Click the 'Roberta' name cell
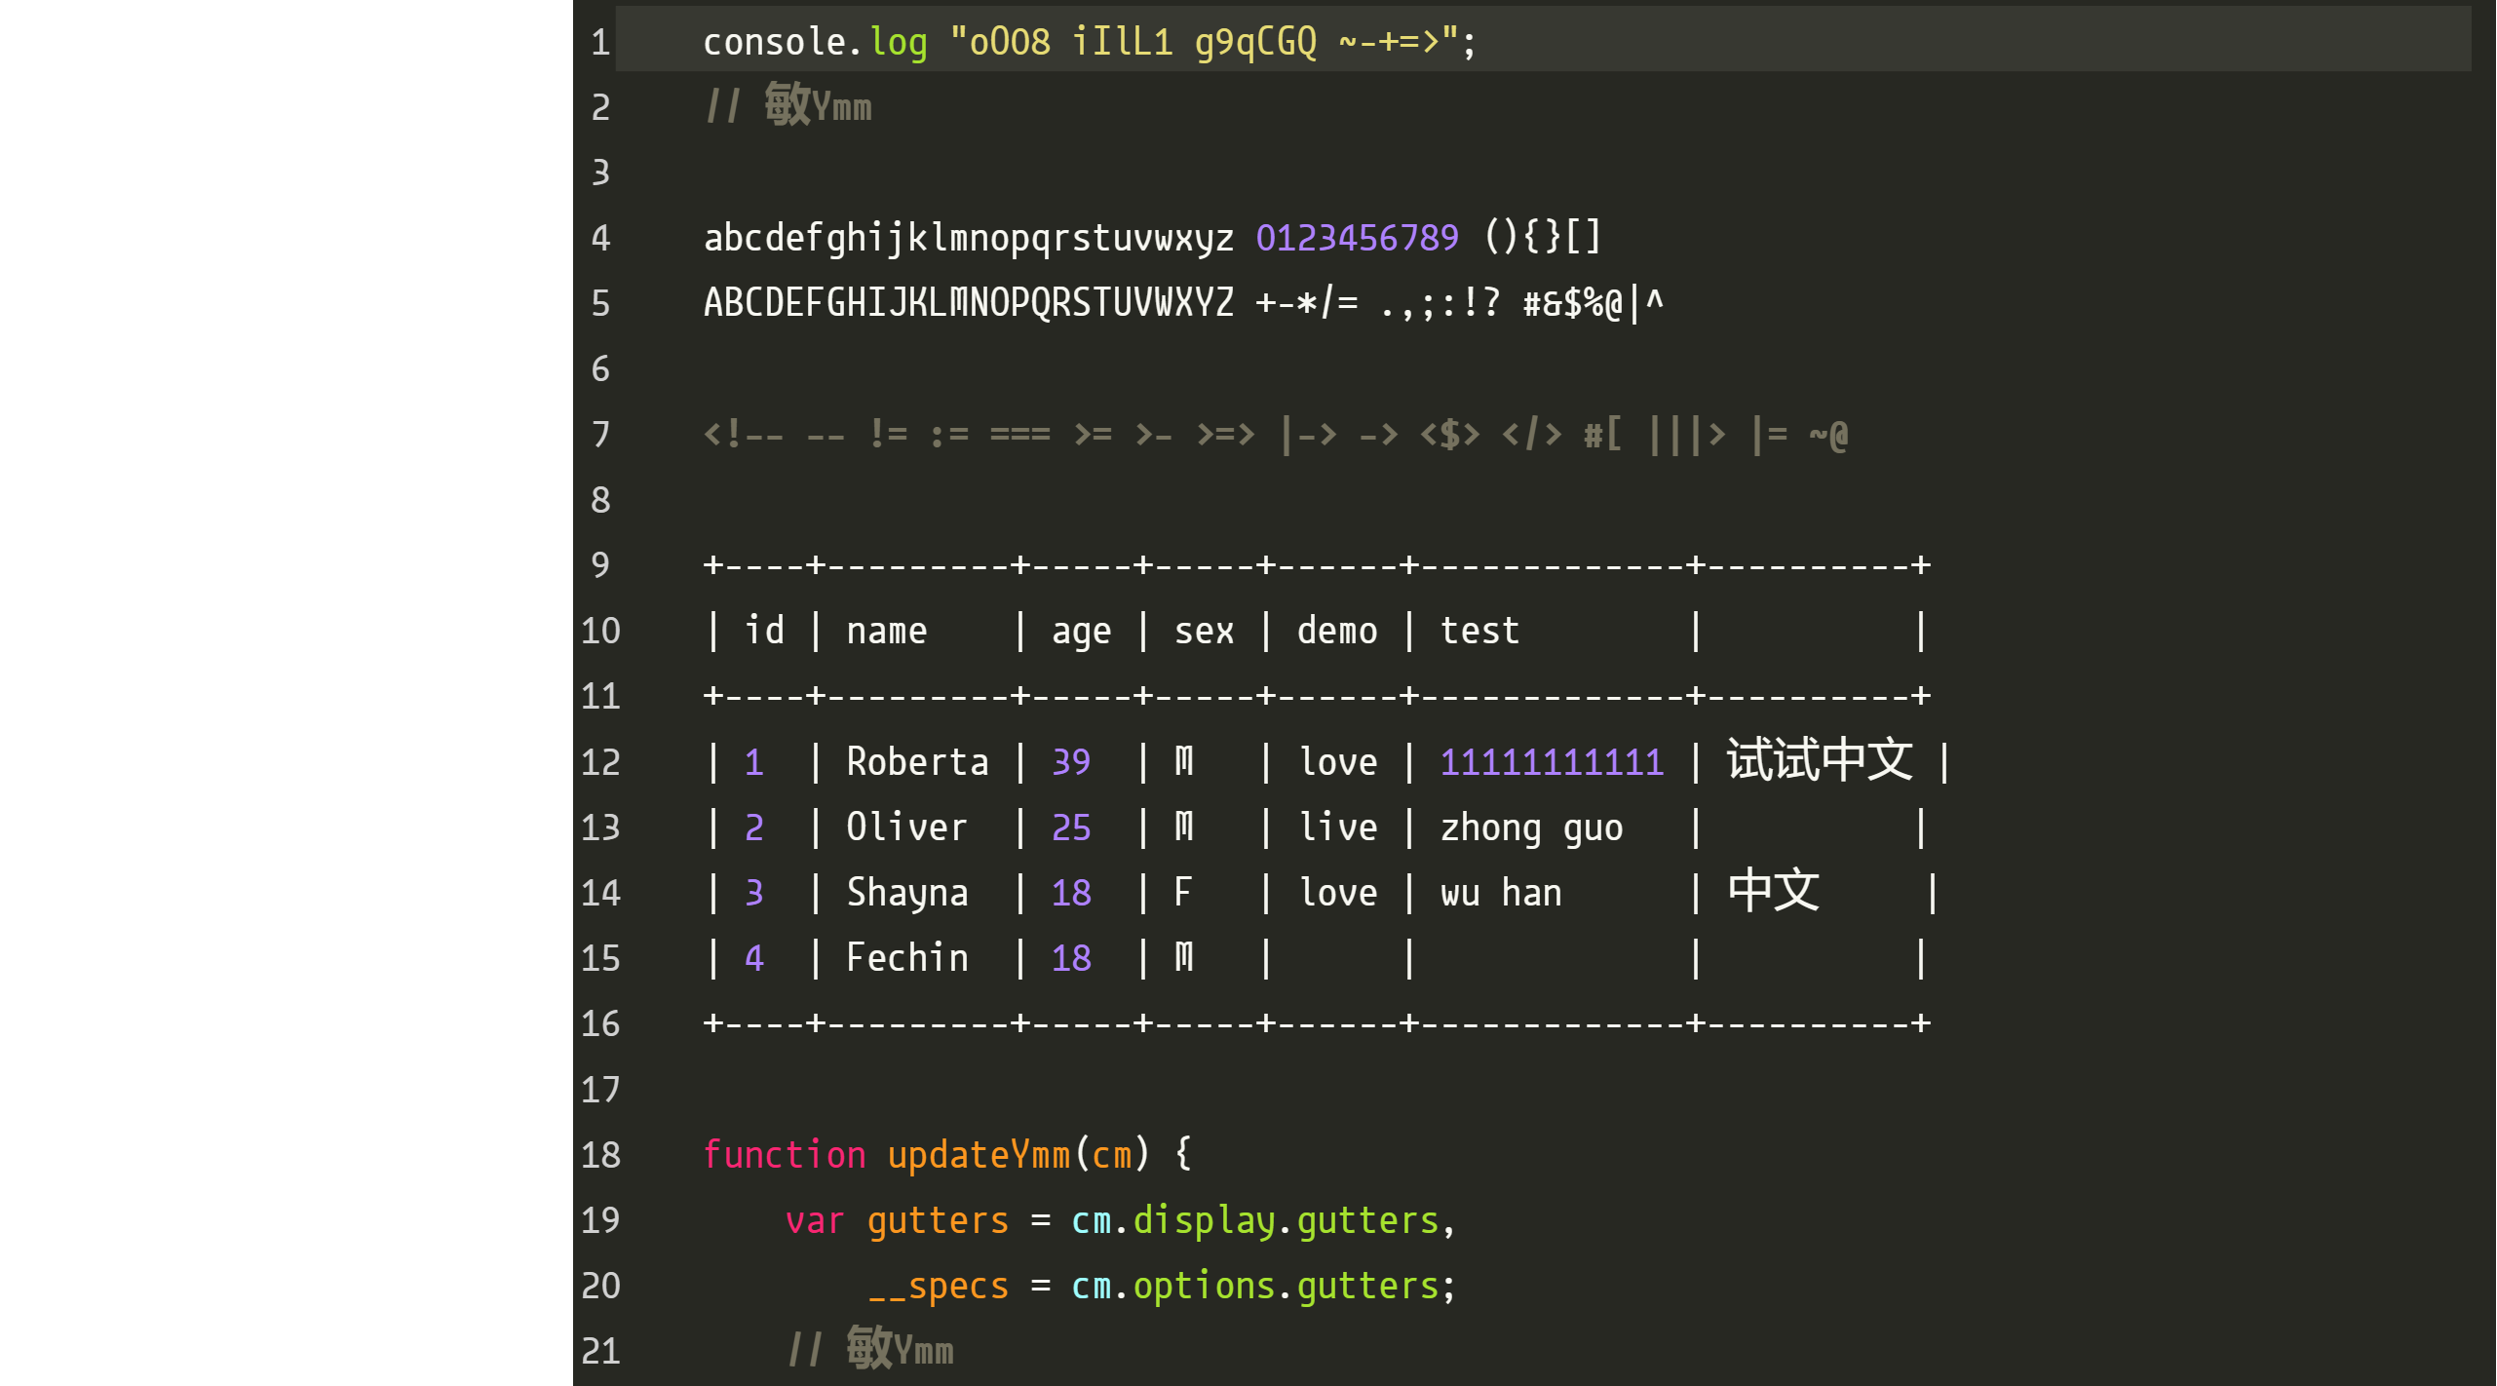 coord(917,762)
